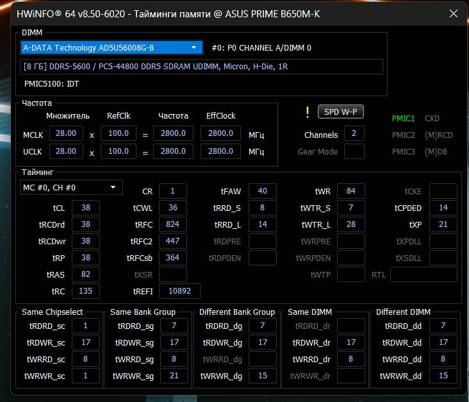469x402 pixels.
Task: Click the tCWL value 36
Action: [173, 208]
